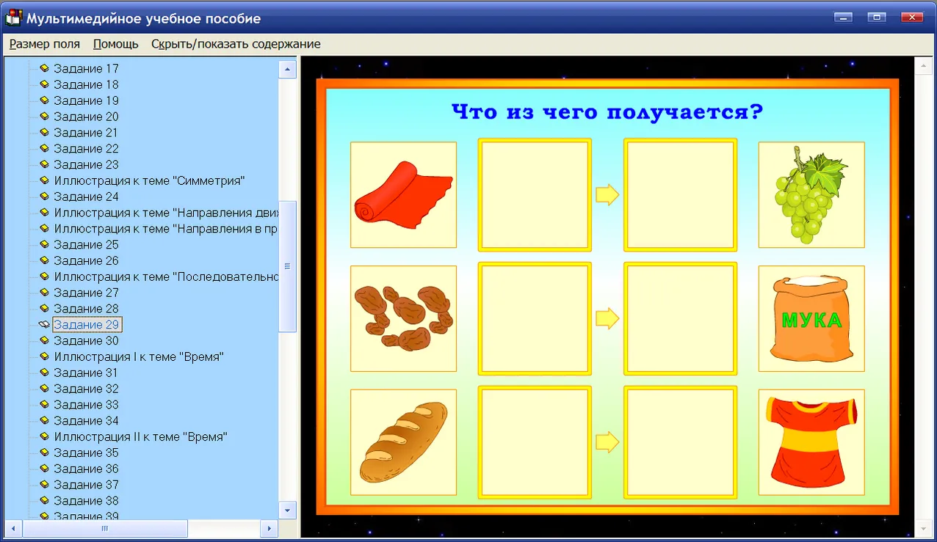Click the book icon beside Задание 33
The image size is (937, 542).
(44, 405)
